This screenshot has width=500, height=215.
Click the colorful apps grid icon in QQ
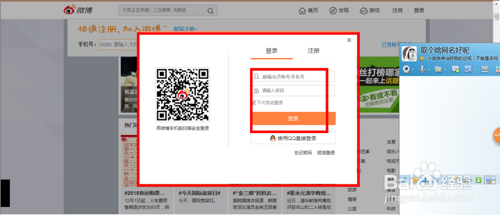point(497,69)
